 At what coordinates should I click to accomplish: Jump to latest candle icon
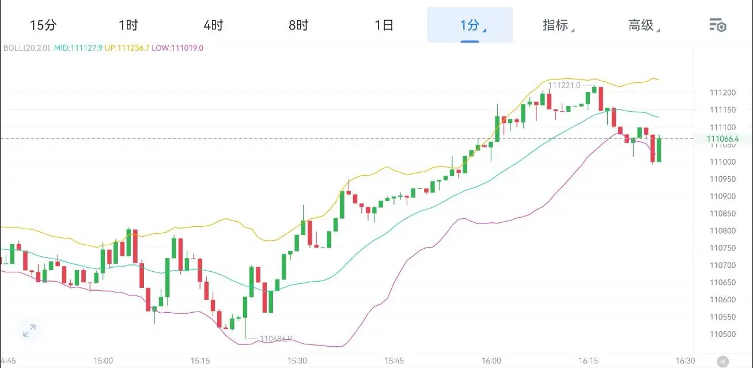coord(722,362)
